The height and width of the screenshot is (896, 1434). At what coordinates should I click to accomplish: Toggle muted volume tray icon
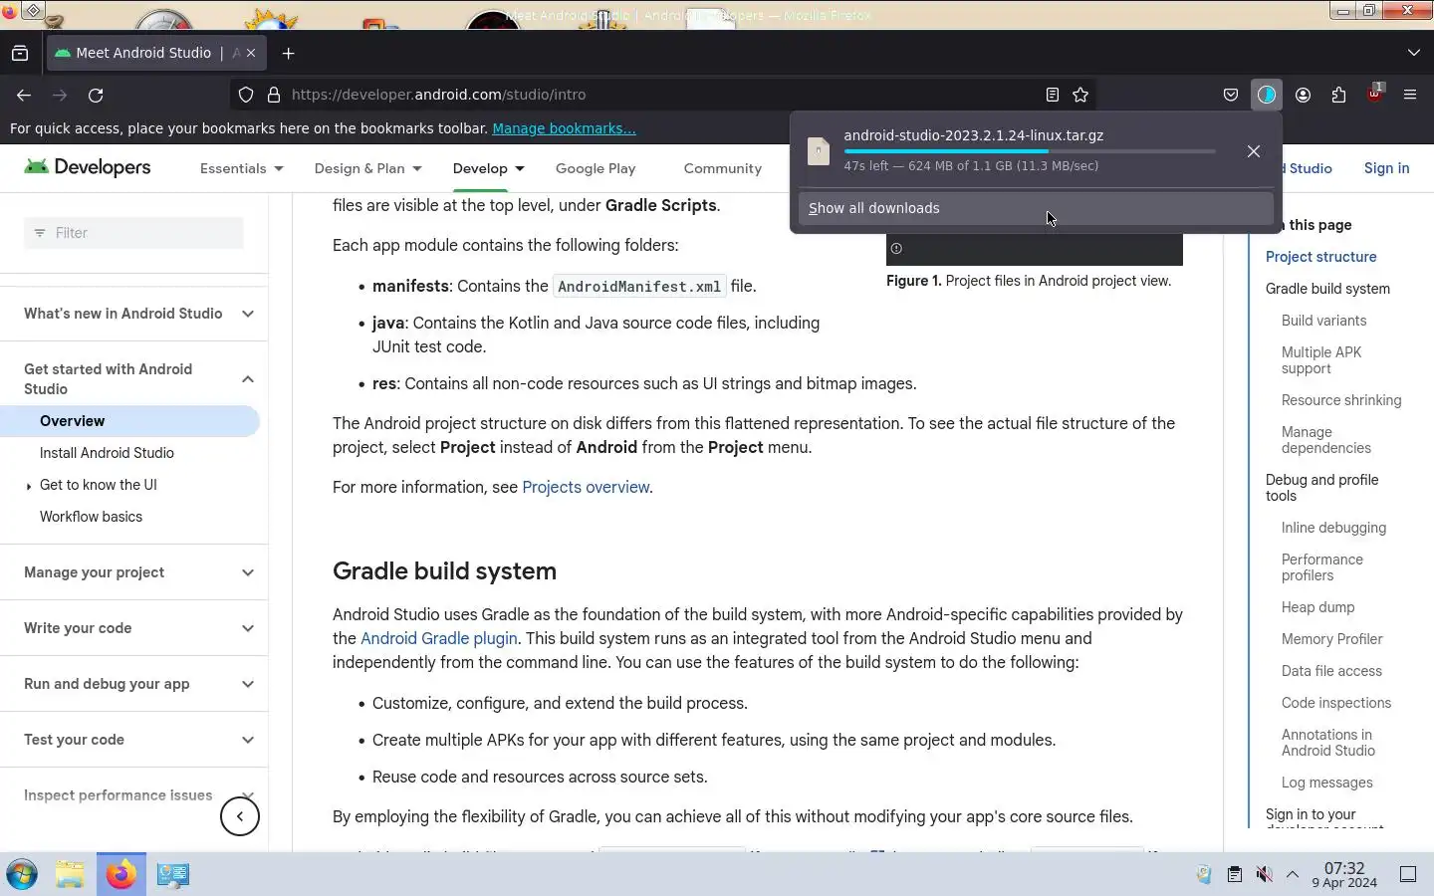(x=1264, y=874)
